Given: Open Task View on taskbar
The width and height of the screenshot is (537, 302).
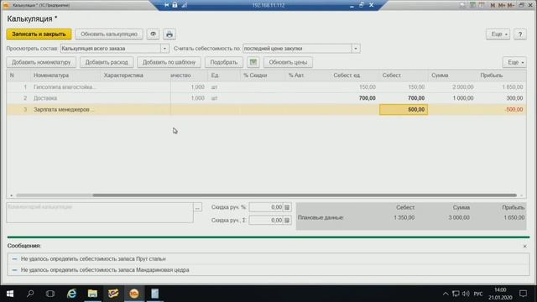Looking at the screenshot, I should pos(50,294).
